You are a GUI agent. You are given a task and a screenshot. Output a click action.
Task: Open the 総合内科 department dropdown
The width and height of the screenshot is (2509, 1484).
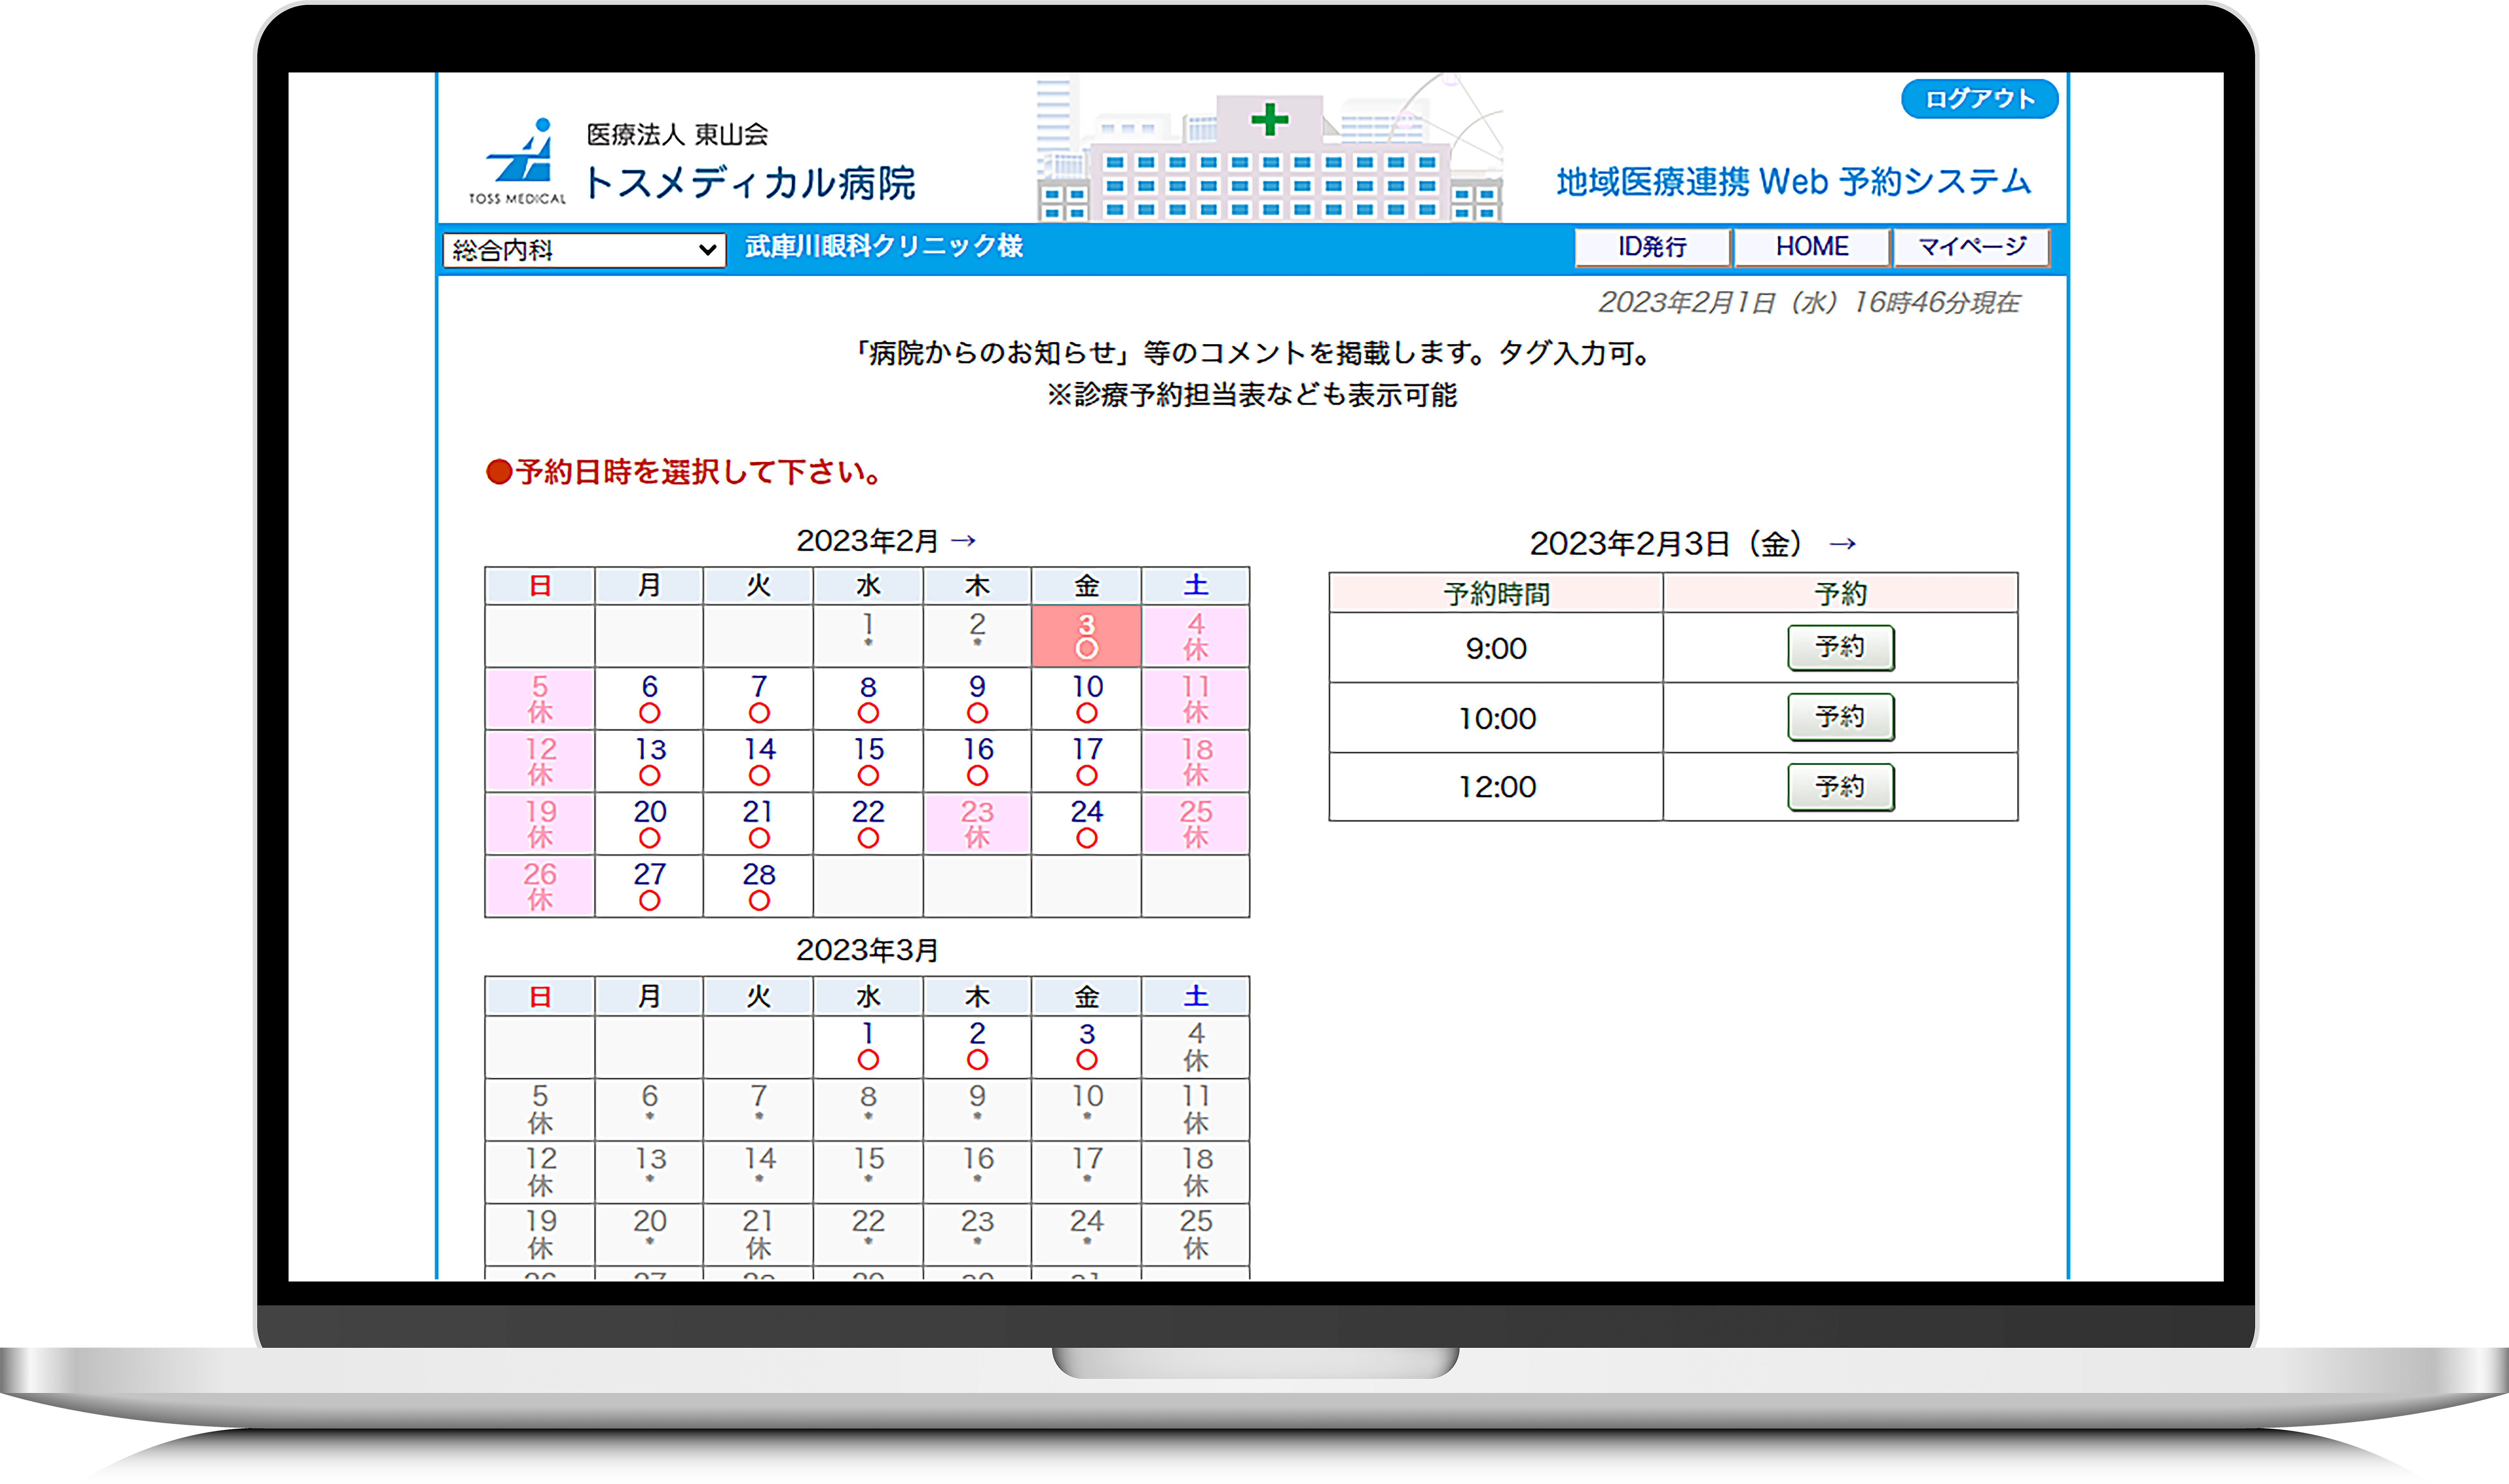pyautogui.click(x=584, y=250)
